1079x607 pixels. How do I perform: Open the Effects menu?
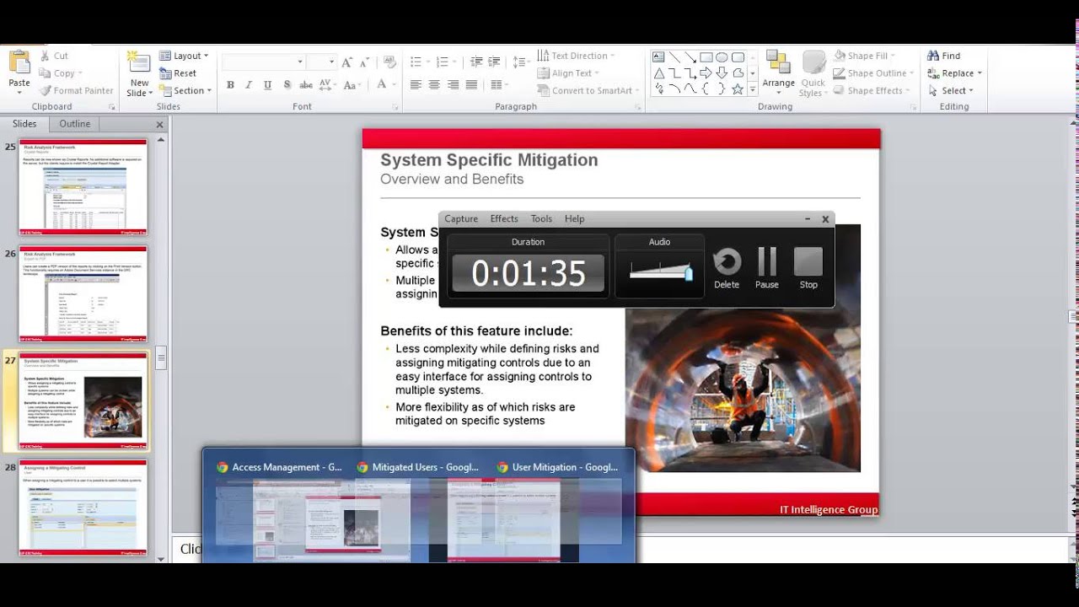(x=504, y=219)
